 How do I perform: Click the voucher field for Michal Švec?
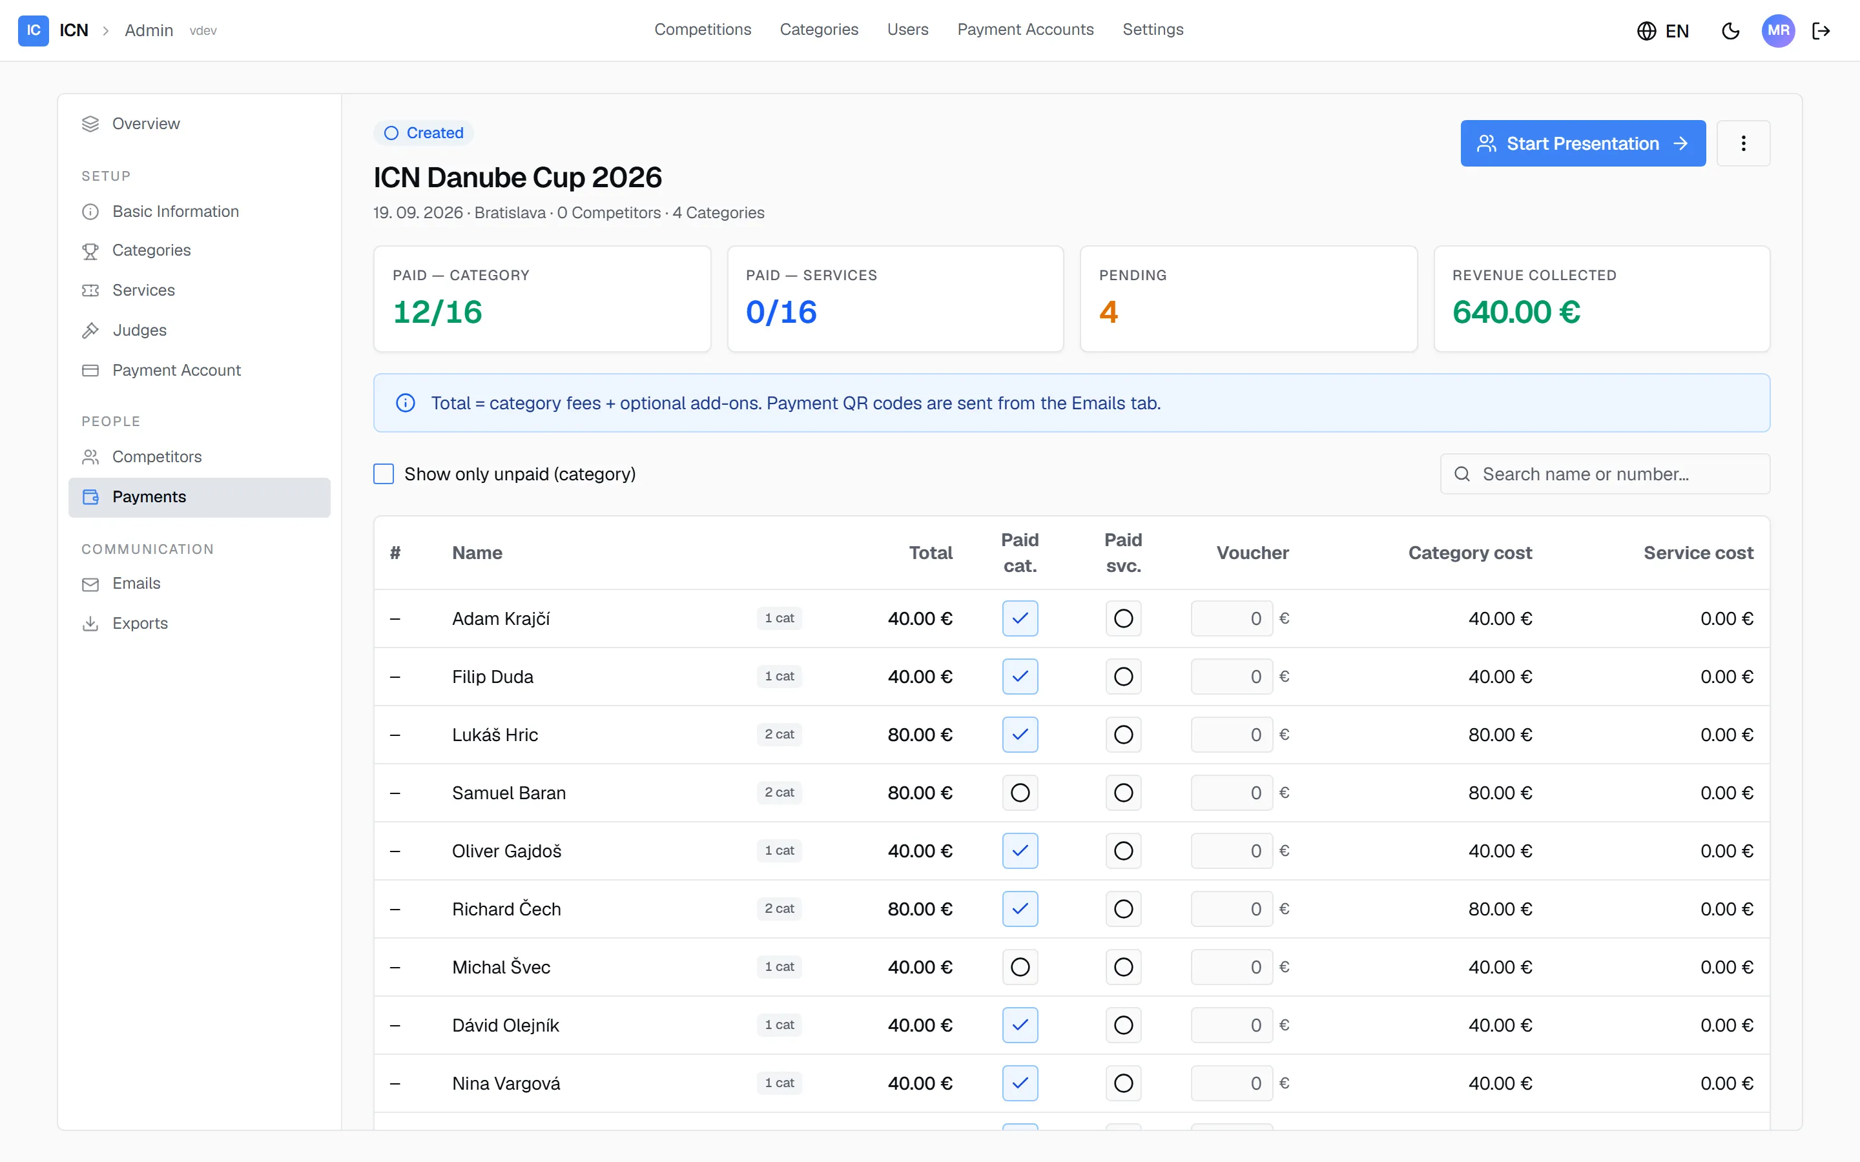(x=1232, y=967)
